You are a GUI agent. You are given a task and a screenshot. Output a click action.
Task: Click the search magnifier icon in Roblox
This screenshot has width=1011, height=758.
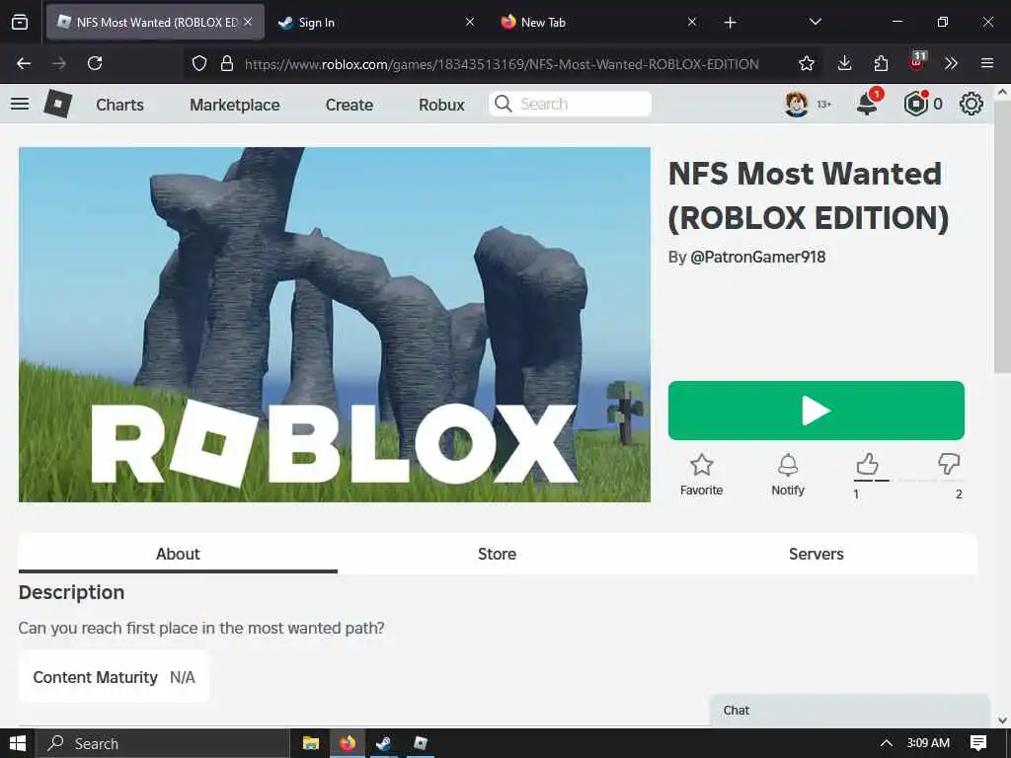(x=503, y=104)
